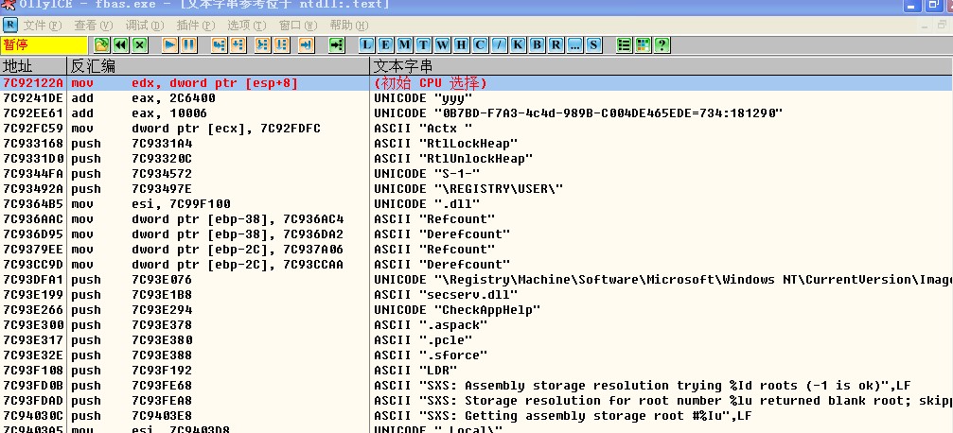Click the Step over icon
The height and width of the screenshot is (433, 953).
[238, 45]
